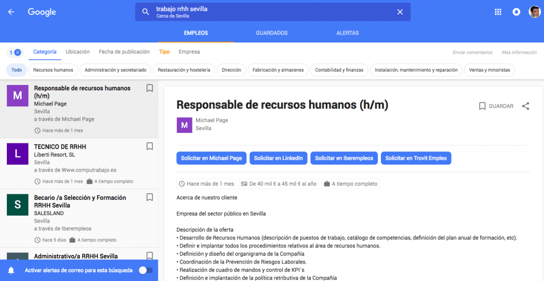Filter by Administración y secretariado chip

coord(115,70)
